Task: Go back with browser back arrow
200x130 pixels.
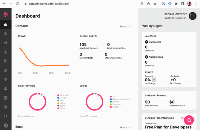Action: pyautogui.click(x=4, y=4)
